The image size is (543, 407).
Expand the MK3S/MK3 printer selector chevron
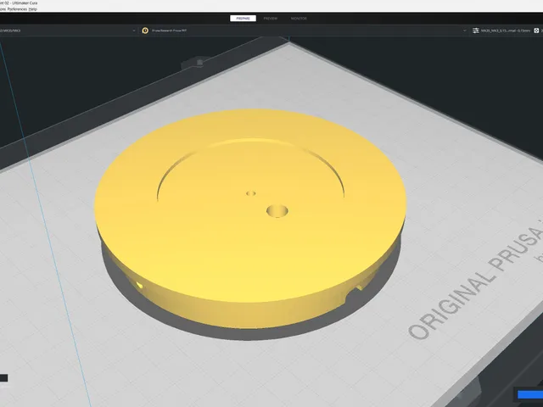click(134, 31)
